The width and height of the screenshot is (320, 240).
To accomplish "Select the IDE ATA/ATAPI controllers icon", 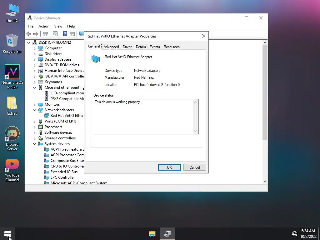I will pos(41,76).
